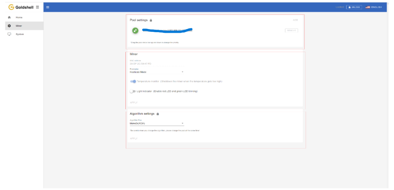
Task: Click the Pool settings heading
Action: pyautogui.click(x=139, y=20)
